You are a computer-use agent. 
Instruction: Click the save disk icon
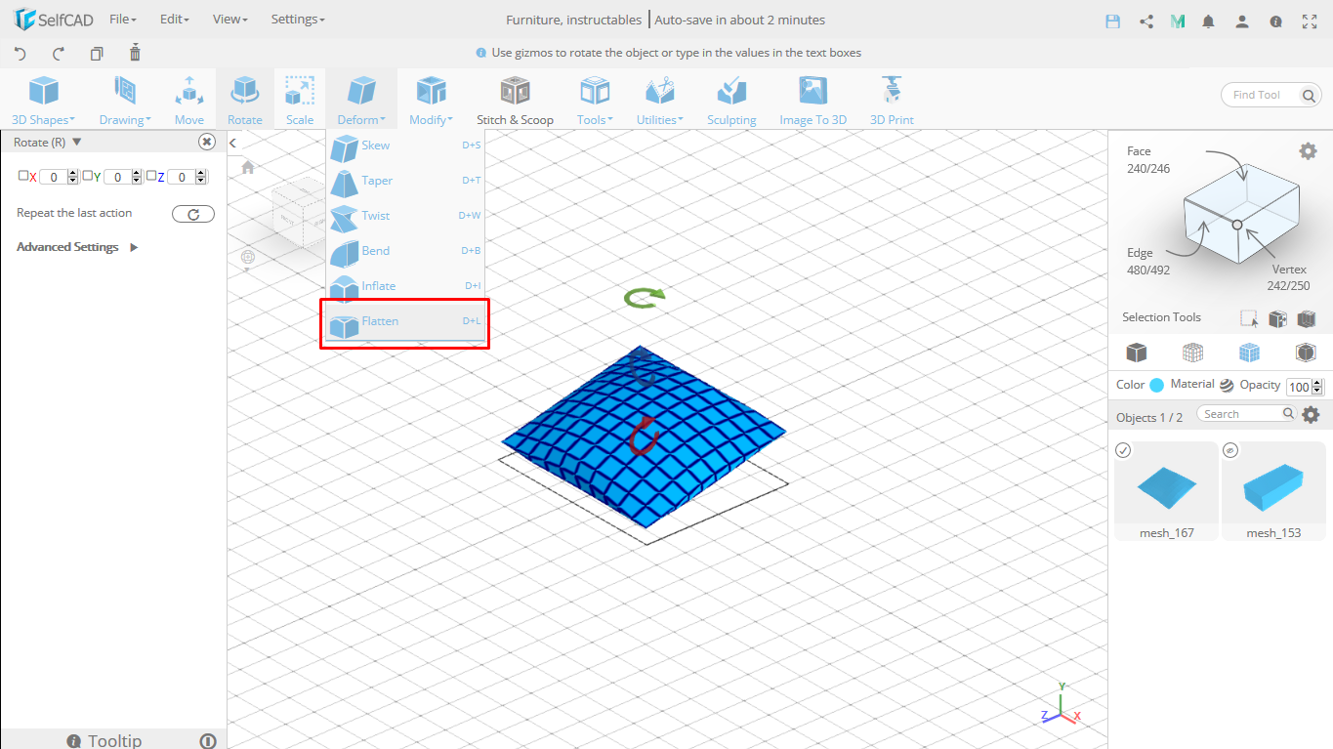pos(1112,21)
